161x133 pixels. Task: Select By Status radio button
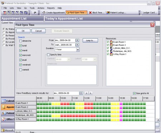pyautogui.click(x=4, y=29)
